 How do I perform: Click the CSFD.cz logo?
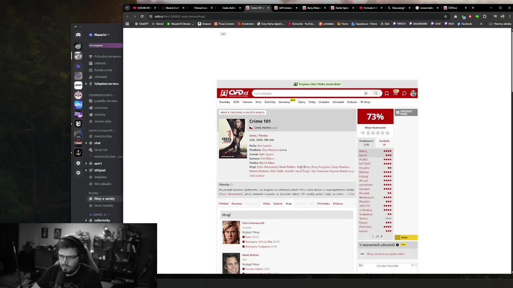click(x=234, y=93)
